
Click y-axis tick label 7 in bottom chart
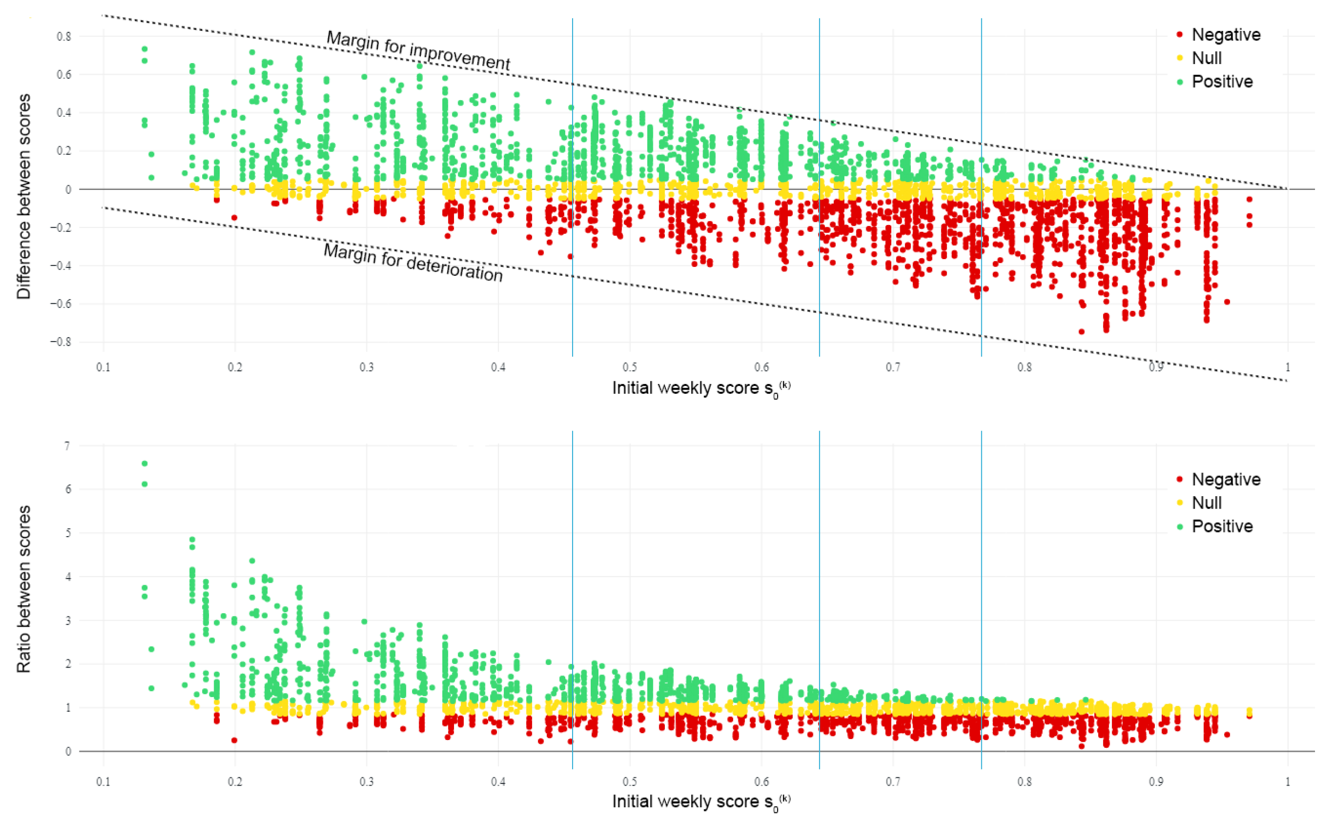pyautogui.click(x=67, y=446)
